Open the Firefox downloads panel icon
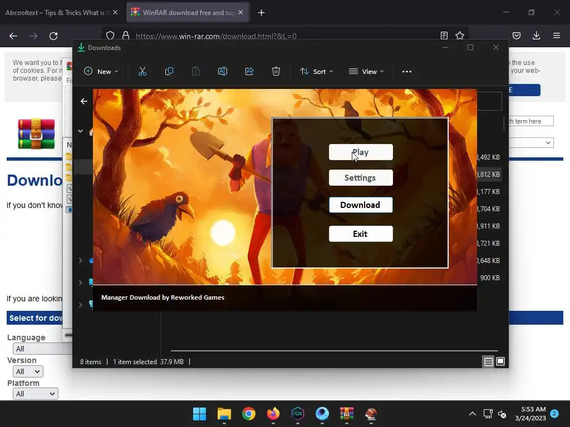This screenshot has height=427, width=570. tap(537, 36)
